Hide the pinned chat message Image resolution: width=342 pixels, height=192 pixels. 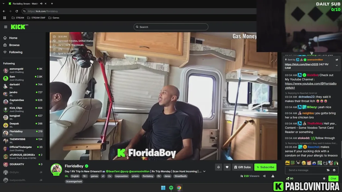(337, 60)
